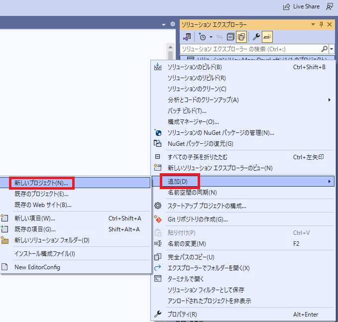Select アンロードされたプロジェクトを非表示
The image size is (338, 322).
pyautogui.click(x=243, y=301)
